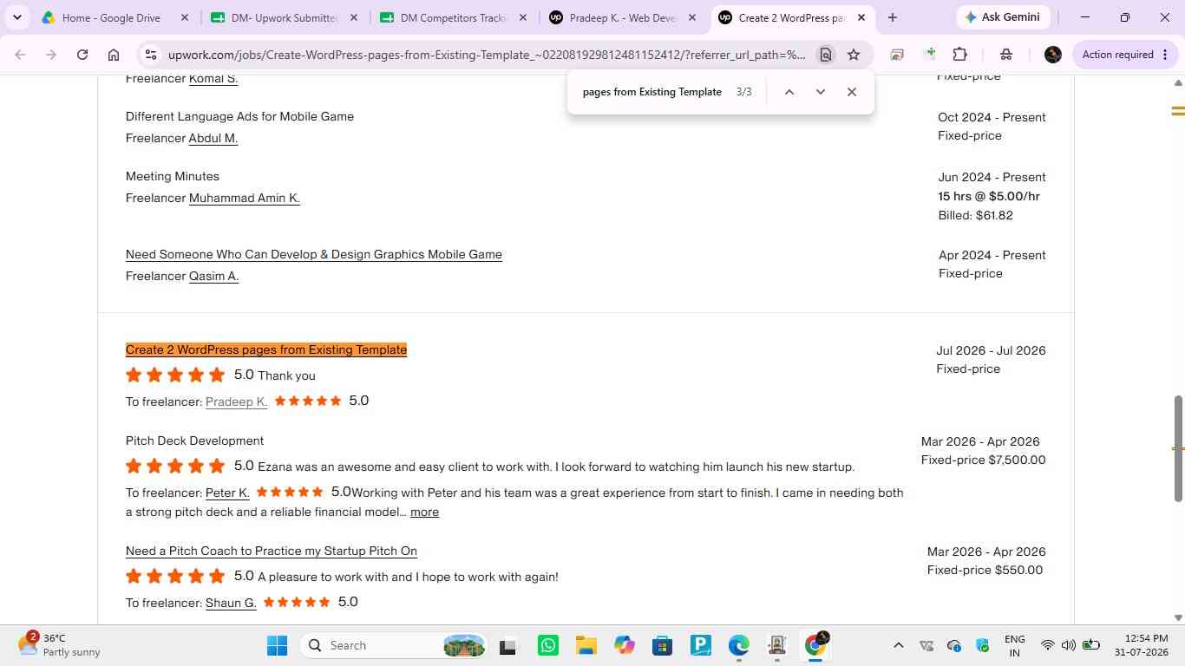Bookmark this page with star icon

854,55
